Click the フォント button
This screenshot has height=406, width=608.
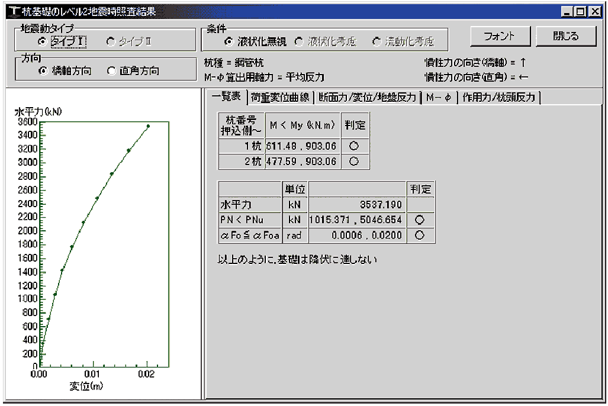pos(500,37)
